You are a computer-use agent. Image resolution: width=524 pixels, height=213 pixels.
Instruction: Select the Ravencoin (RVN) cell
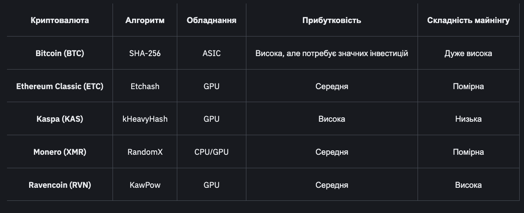(x=60, y=185)
